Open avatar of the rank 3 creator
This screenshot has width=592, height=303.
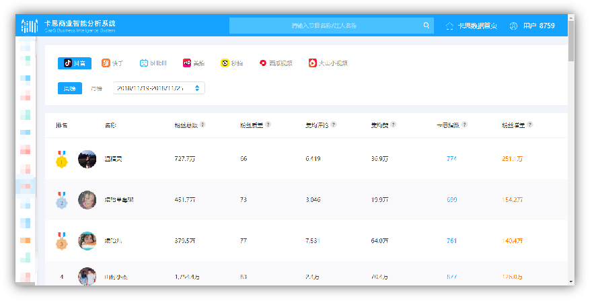87,241
